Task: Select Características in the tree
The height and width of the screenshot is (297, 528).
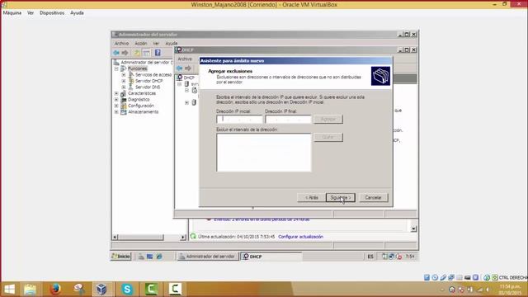Action: [x=142, y=93]
